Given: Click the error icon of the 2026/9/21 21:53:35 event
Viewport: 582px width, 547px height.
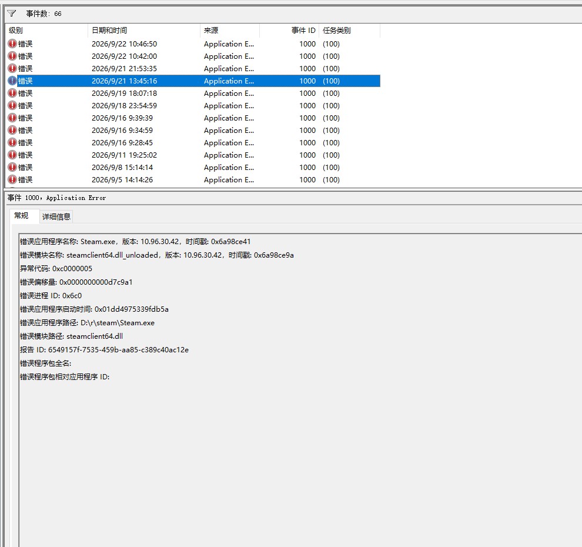Looking at the screenshot, I should coord(12,68).
